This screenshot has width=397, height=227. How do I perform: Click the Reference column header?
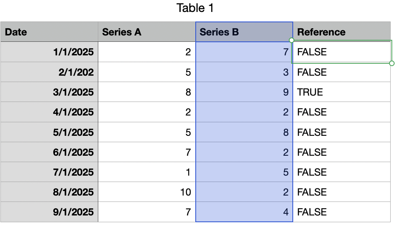pos(342,32)
